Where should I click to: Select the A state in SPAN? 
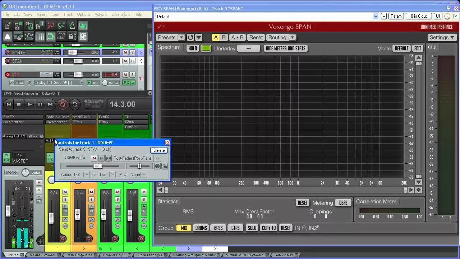[216, 37]
